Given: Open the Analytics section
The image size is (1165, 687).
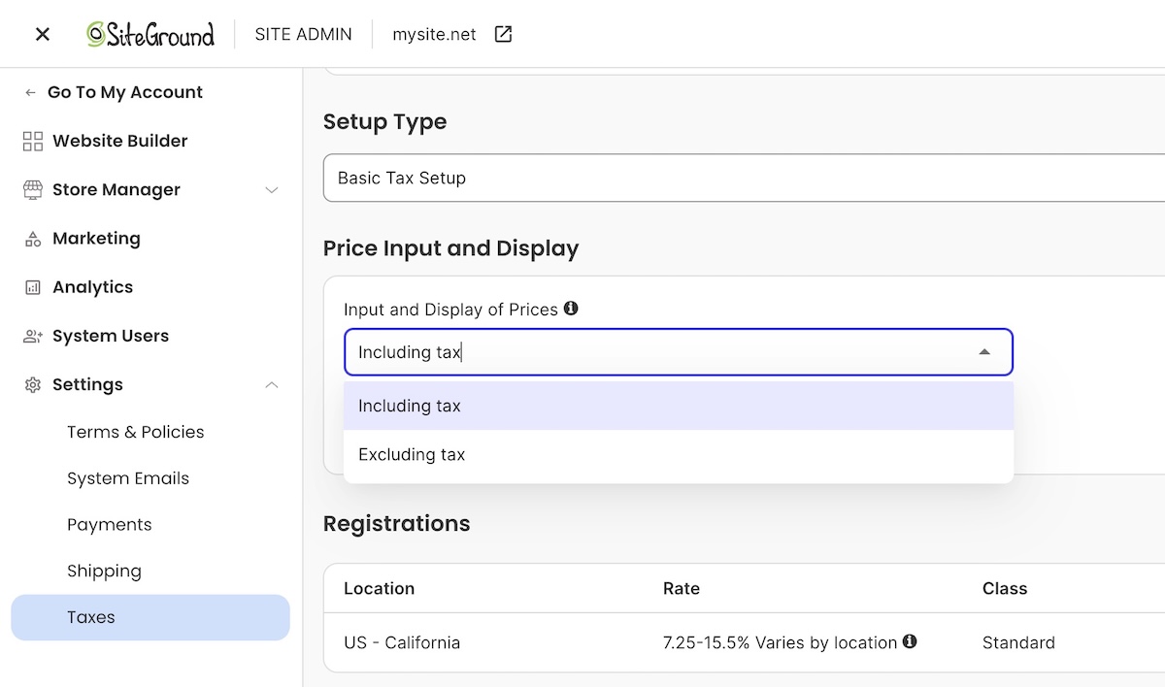Looking at the screenshot, I should [x=93, y=287].
